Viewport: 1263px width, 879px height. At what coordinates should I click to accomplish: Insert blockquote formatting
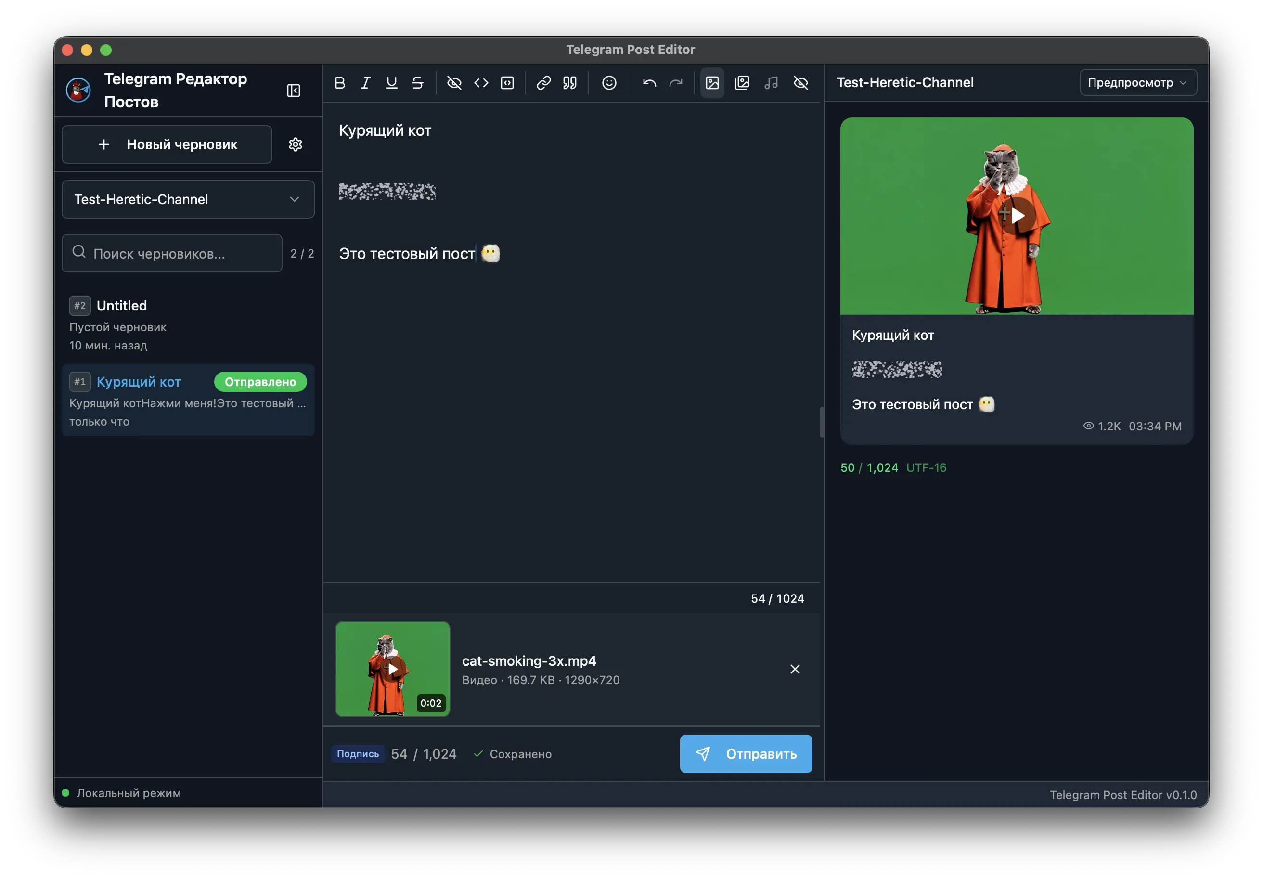click(569, 83)
